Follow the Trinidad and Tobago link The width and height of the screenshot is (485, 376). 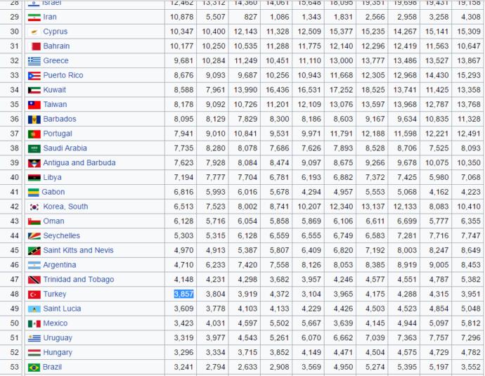(79, 280)
